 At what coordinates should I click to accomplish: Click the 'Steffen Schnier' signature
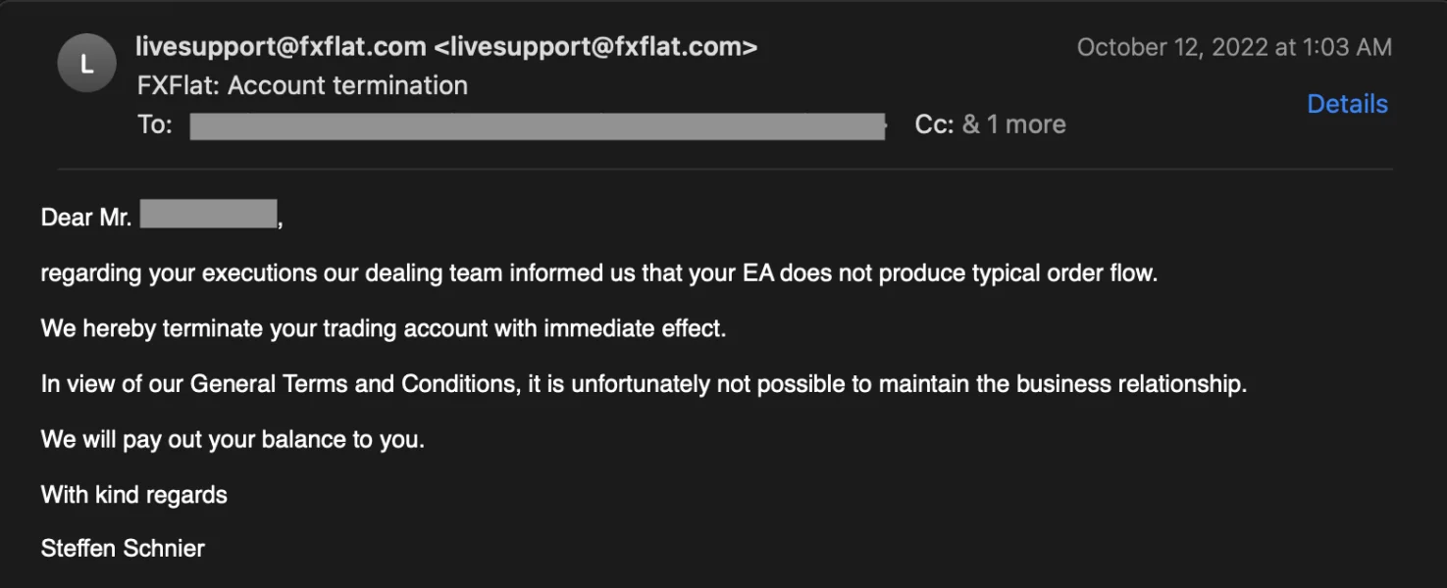[123, 548]
